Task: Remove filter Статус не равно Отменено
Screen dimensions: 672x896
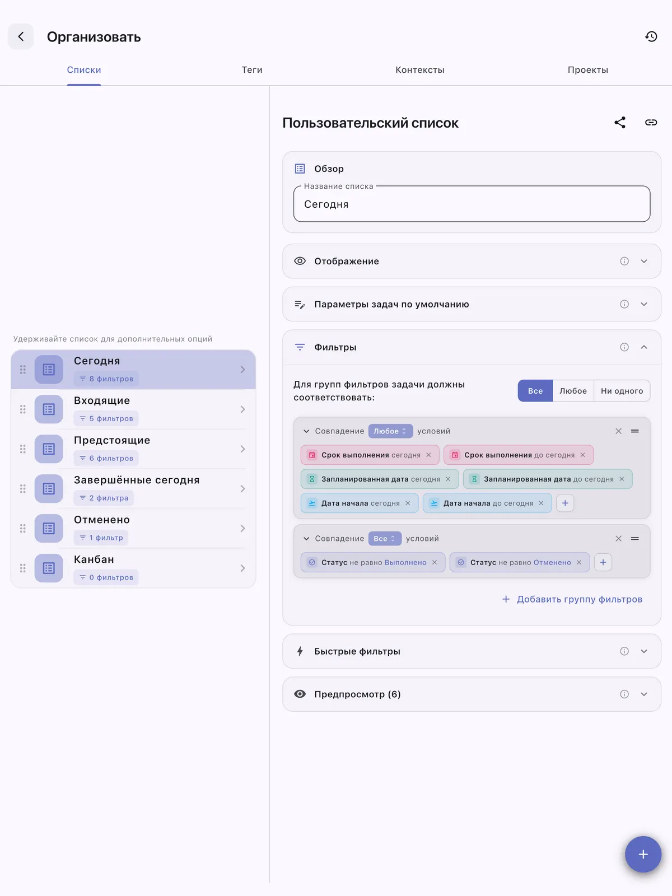Action: [579, 563]
